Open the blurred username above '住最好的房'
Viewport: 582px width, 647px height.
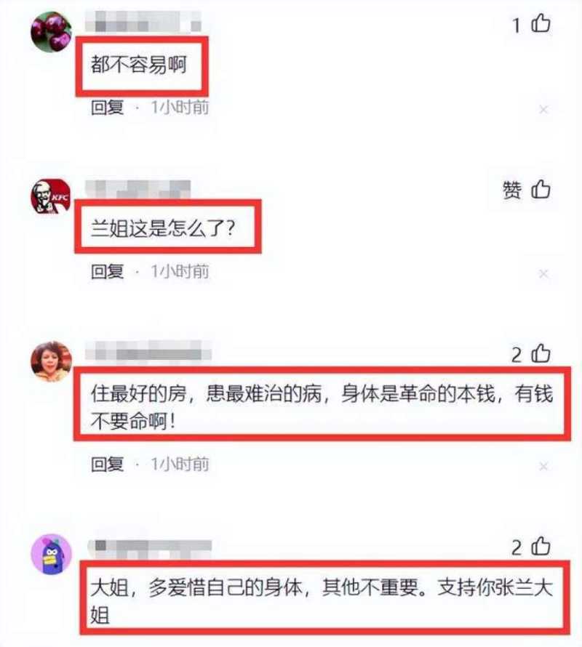click(148, 351)
